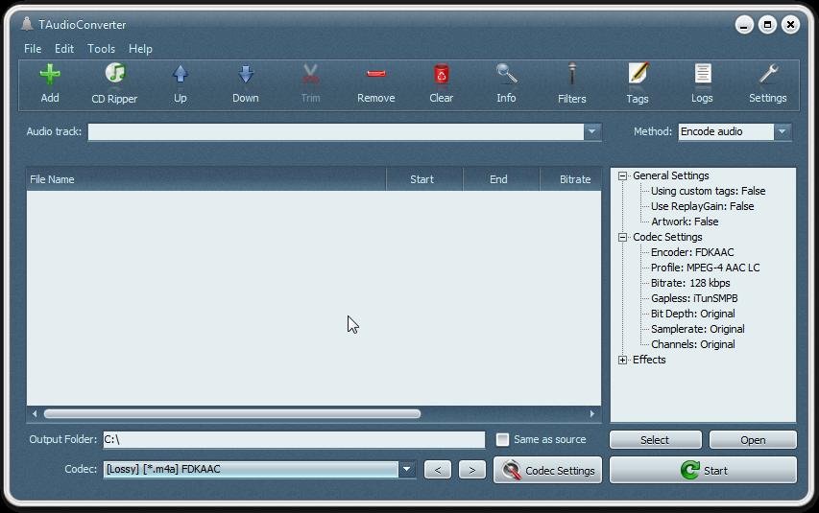Open the Help menu
Image resolution: width=819 pixels, height=513 pixels.
coord(140,49)
